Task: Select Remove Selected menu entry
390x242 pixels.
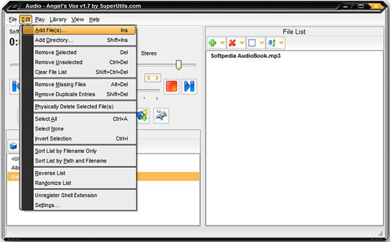Action: tap(84, 52)
